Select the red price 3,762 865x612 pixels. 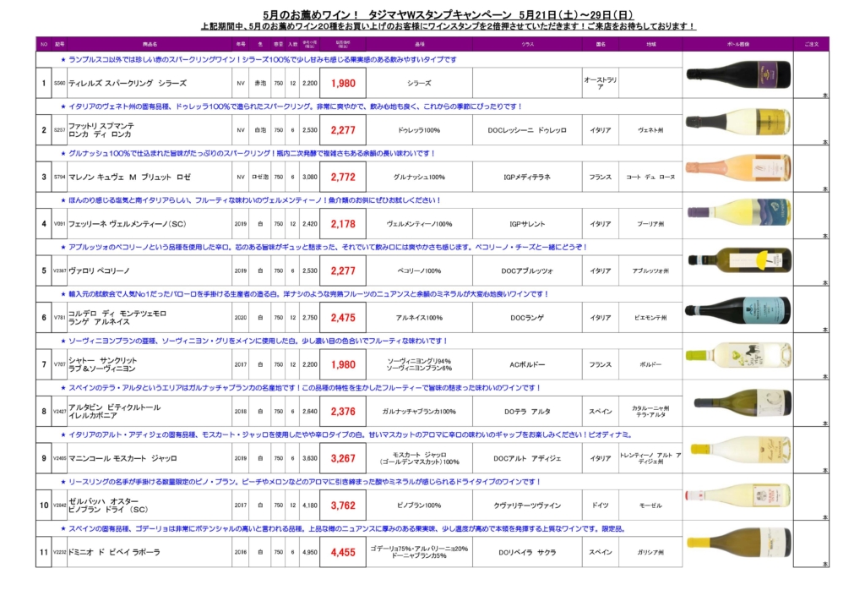click(x=343, y=505)
